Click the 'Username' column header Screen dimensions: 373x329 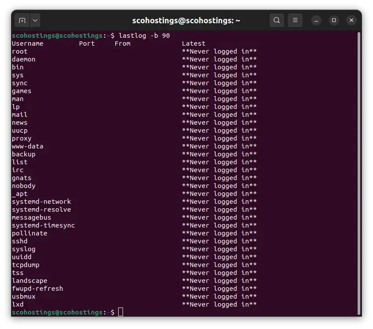[28, 43]
